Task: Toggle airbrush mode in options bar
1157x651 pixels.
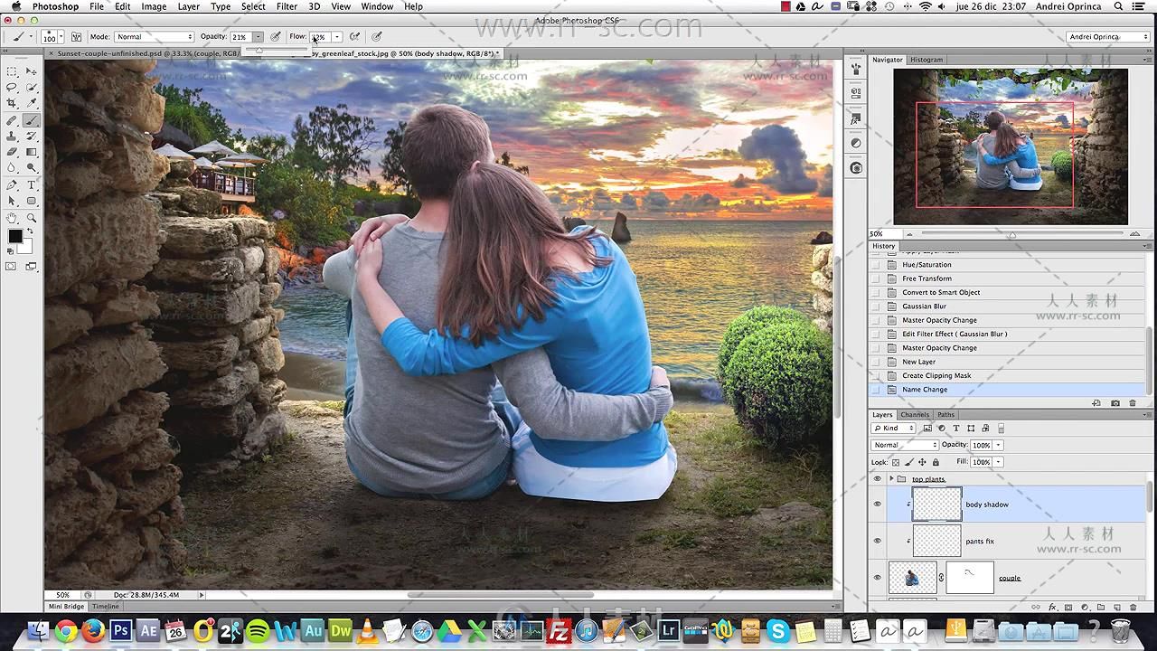Action: tap(354, 37)
